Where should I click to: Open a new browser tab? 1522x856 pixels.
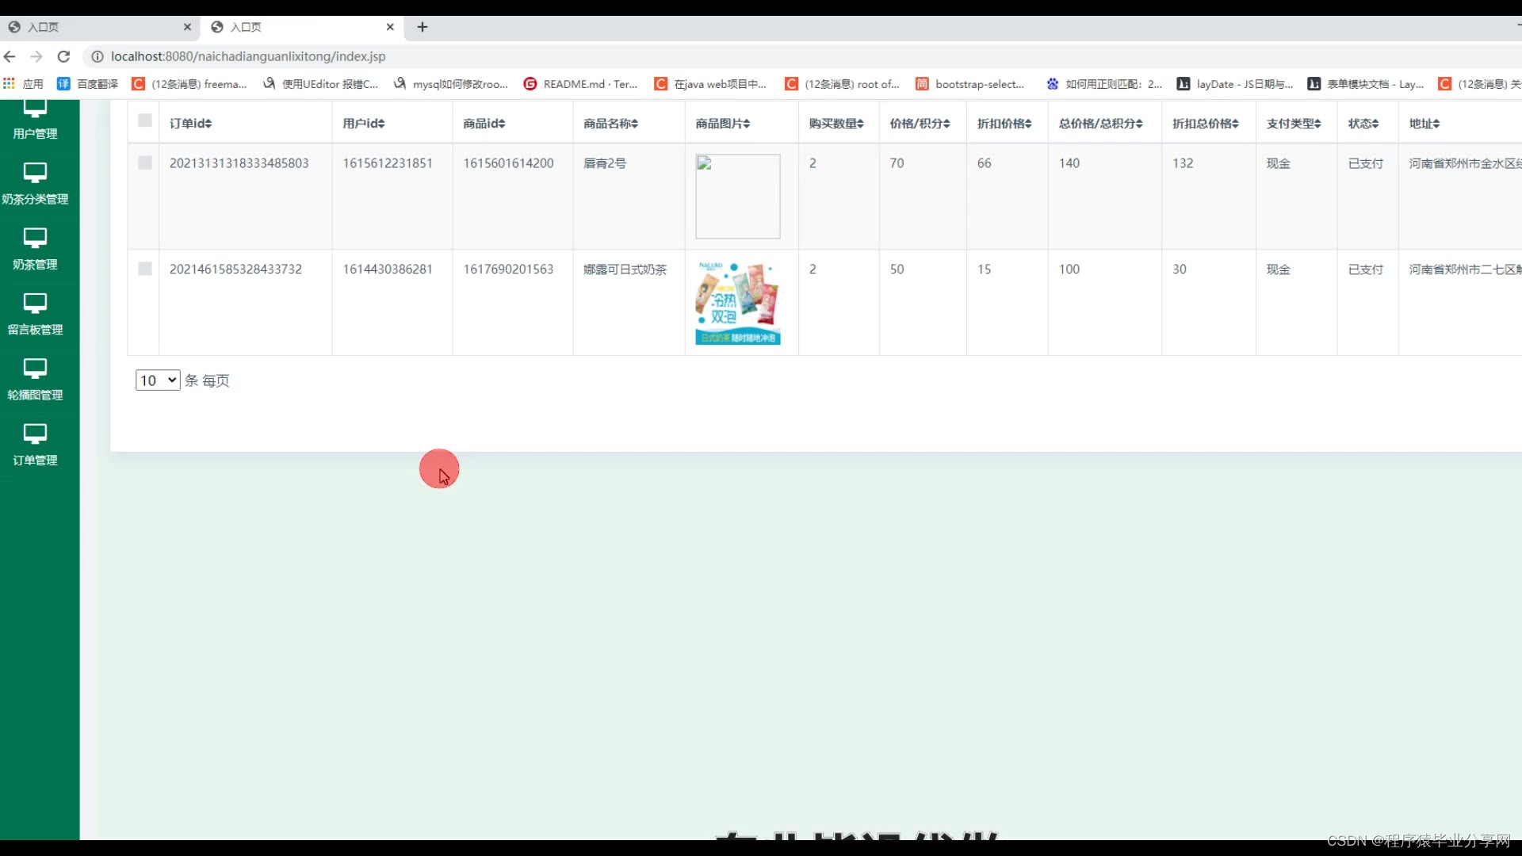[x=423, y=27]
